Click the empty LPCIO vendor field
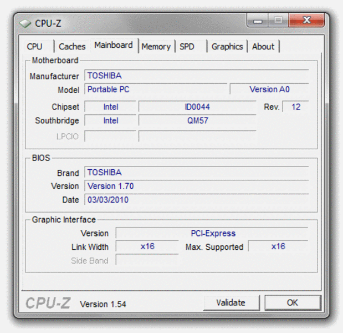 [x=110, y=136]
